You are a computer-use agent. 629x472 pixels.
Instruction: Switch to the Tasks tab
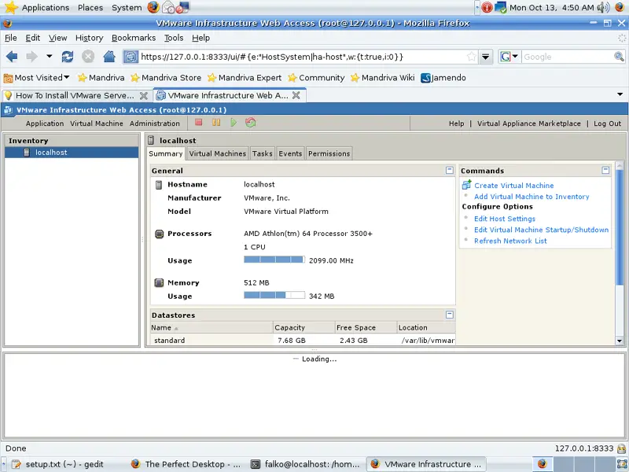[x=263, y=153]
